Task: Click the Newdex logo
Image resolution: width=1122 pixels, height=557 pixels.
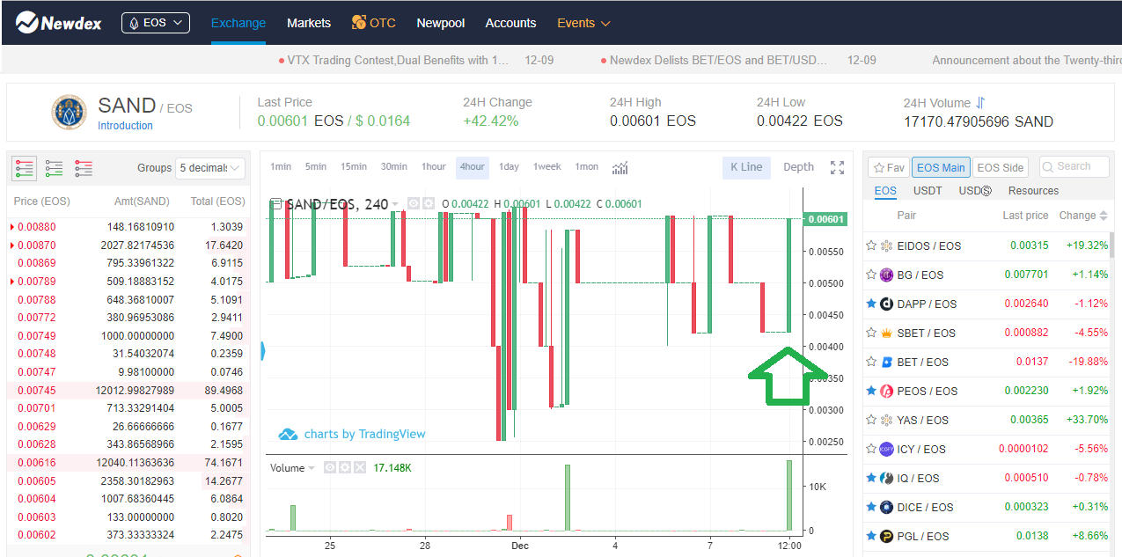Action: (x=58, y=23)
